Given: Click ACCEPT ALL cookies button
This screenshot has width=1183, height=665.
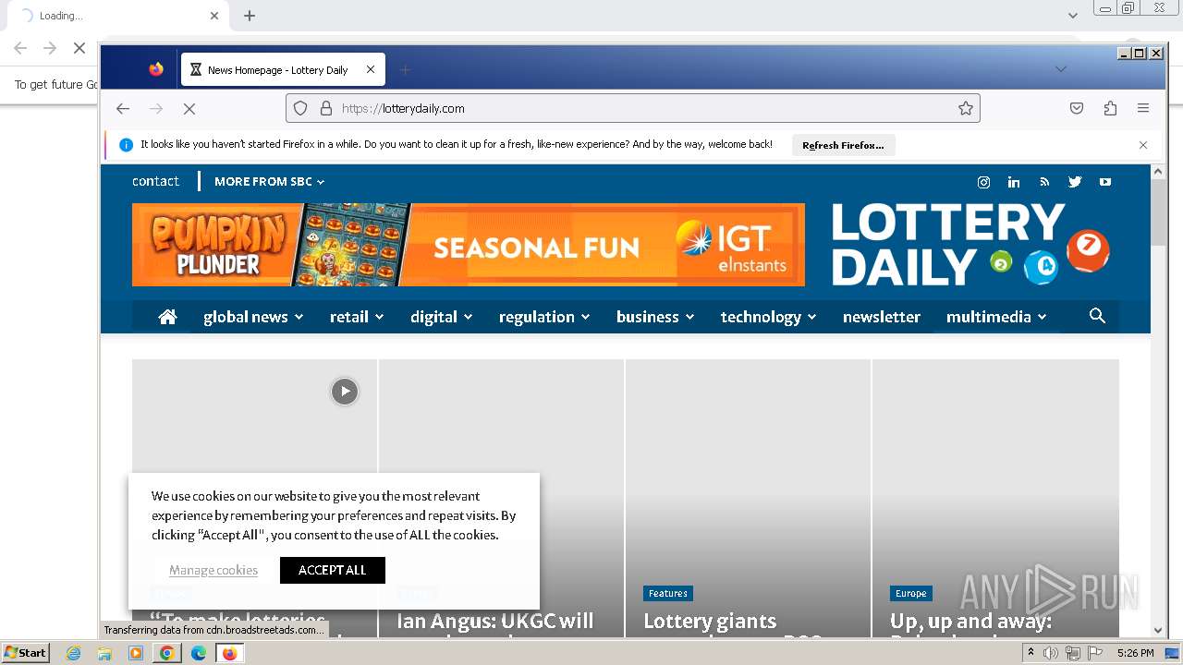Looking at the screenshot, I should coord(333,570).
